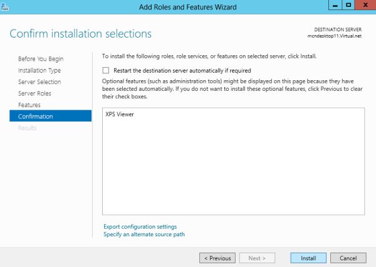
Task: Click Specify an alternate source path
Action: (144, 234)
